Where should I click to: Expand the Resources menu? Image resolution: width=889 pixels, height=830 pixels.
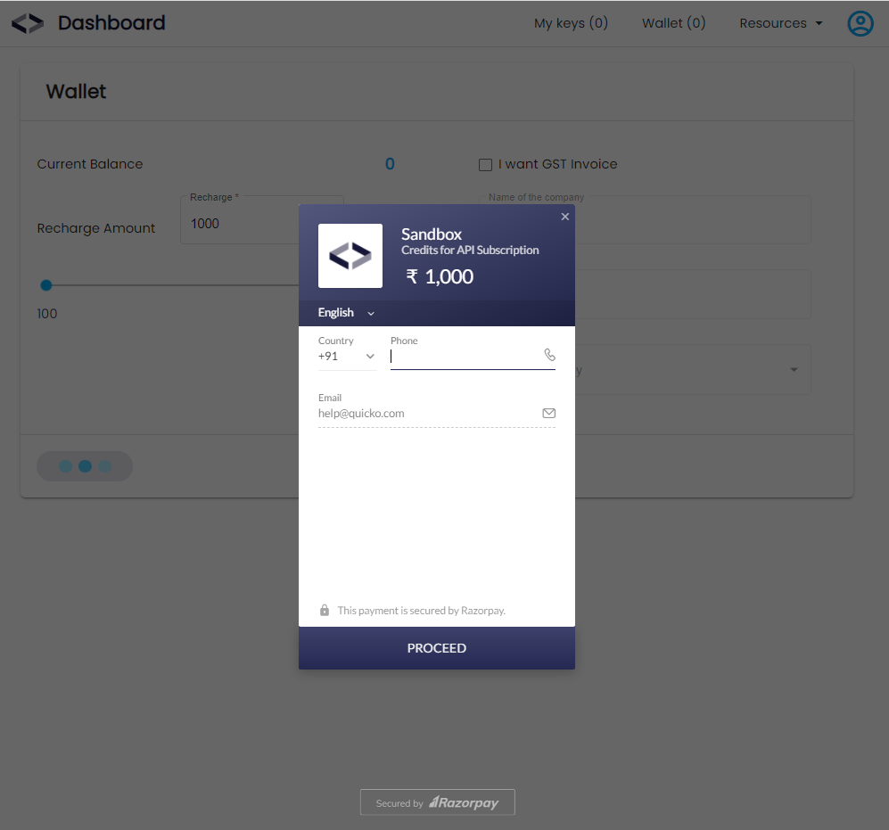(x=780, y=23)
